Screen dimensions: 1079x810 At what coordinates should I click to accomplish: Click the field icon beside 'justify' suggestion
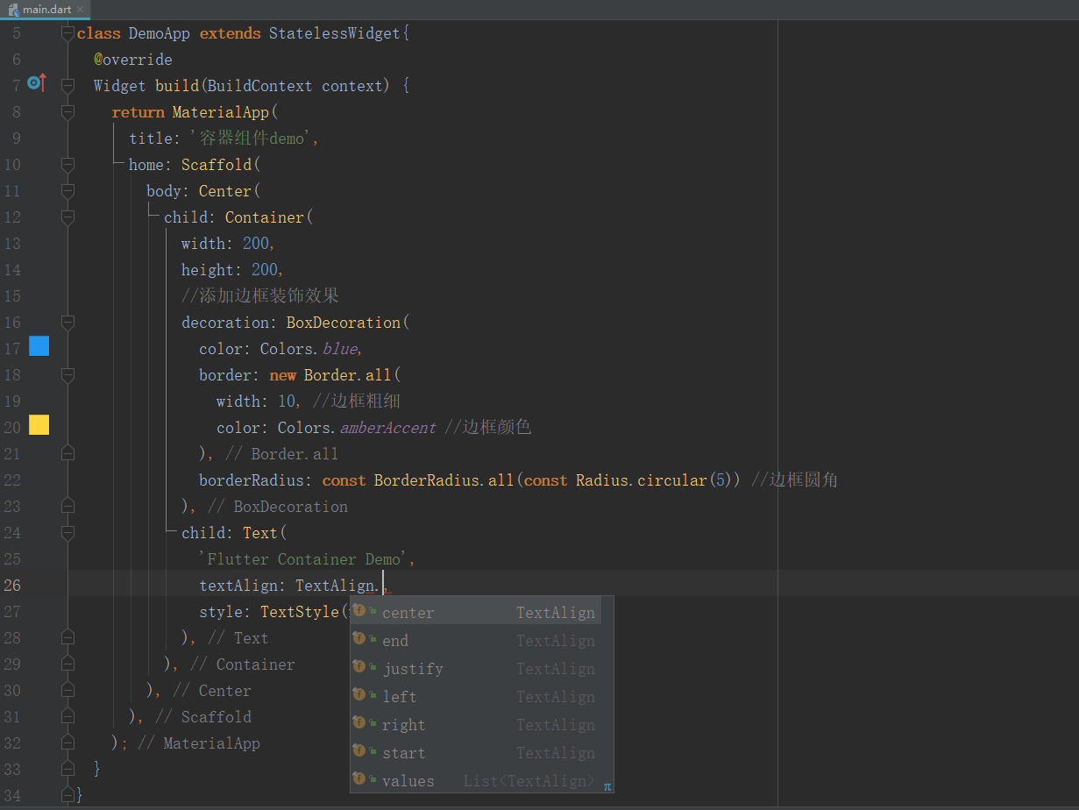[x=360, y=667]
